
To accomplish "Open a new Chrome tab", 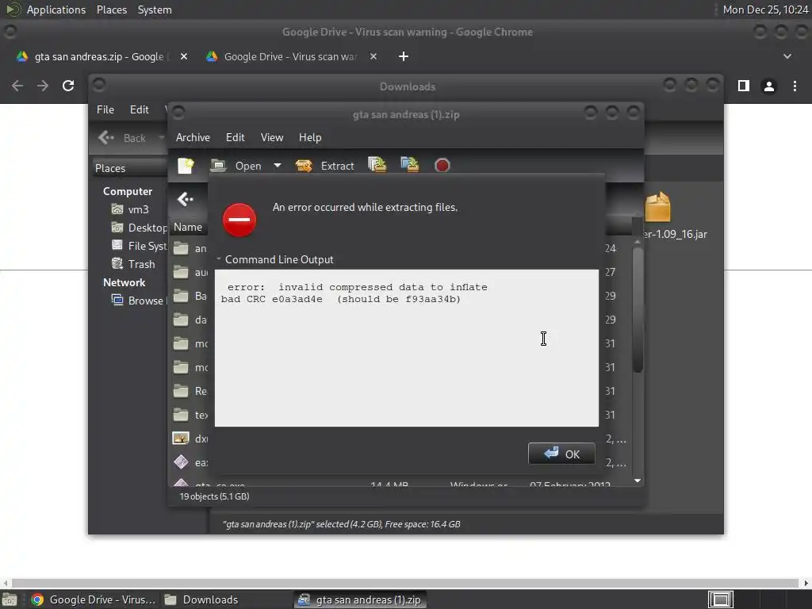I will tap(404, 56).
